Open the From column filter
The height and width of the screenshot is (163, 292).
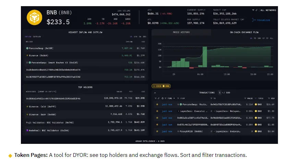(178, 98)
